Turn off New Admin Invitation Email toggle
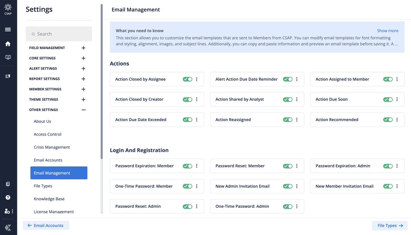The width and height of the screenshot is (411, 235). click(x=288, y=186)
